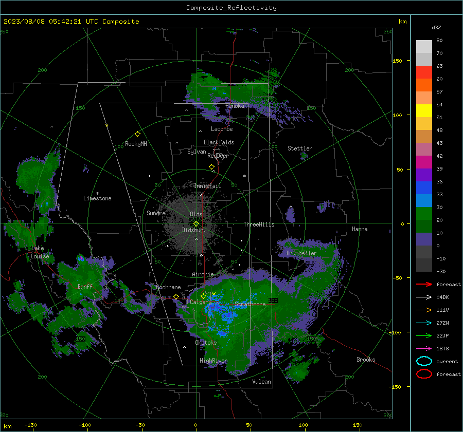463x432 pixels.
Task: Click the 2023/08/08 05:42:21 UTC timestamp
Action: [x=50, y=22]
